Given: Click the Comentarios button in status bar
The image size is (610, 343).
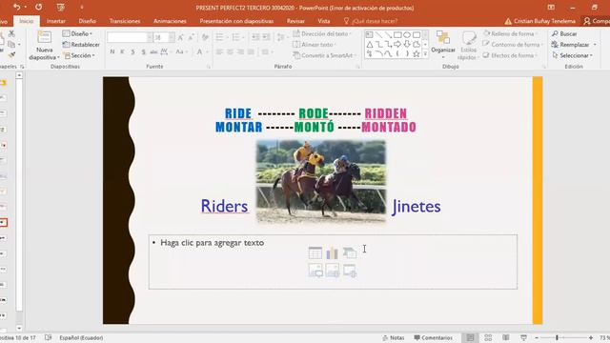Looking at the screenshot, I should pos(434,338).
